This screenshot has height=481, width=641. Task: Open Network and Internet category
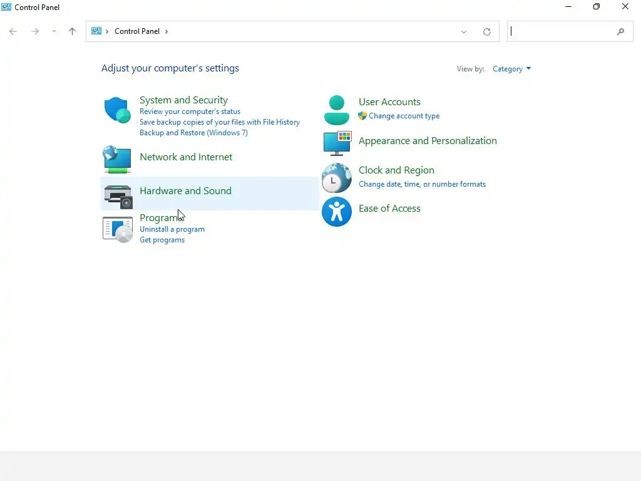pyautogui.click(x=185, y=157)
